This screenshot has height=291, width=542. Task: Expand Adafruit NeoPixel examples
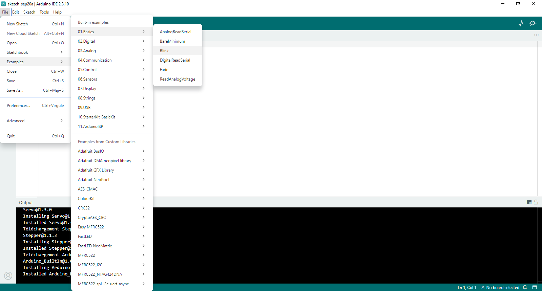[x=112, y=180]
